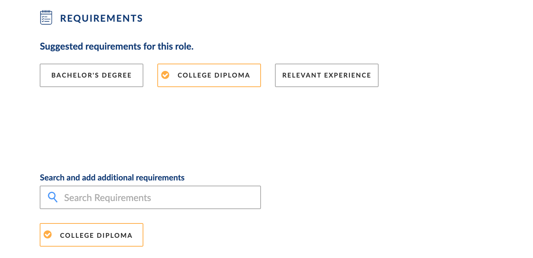Select the Bachelor's Degree requirement
The width and height of the screenshot is (533, 258).
[92, 75]
